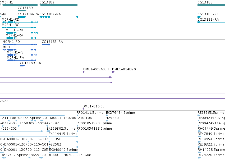Click the 151356 EST label

(x=55, y=139)
